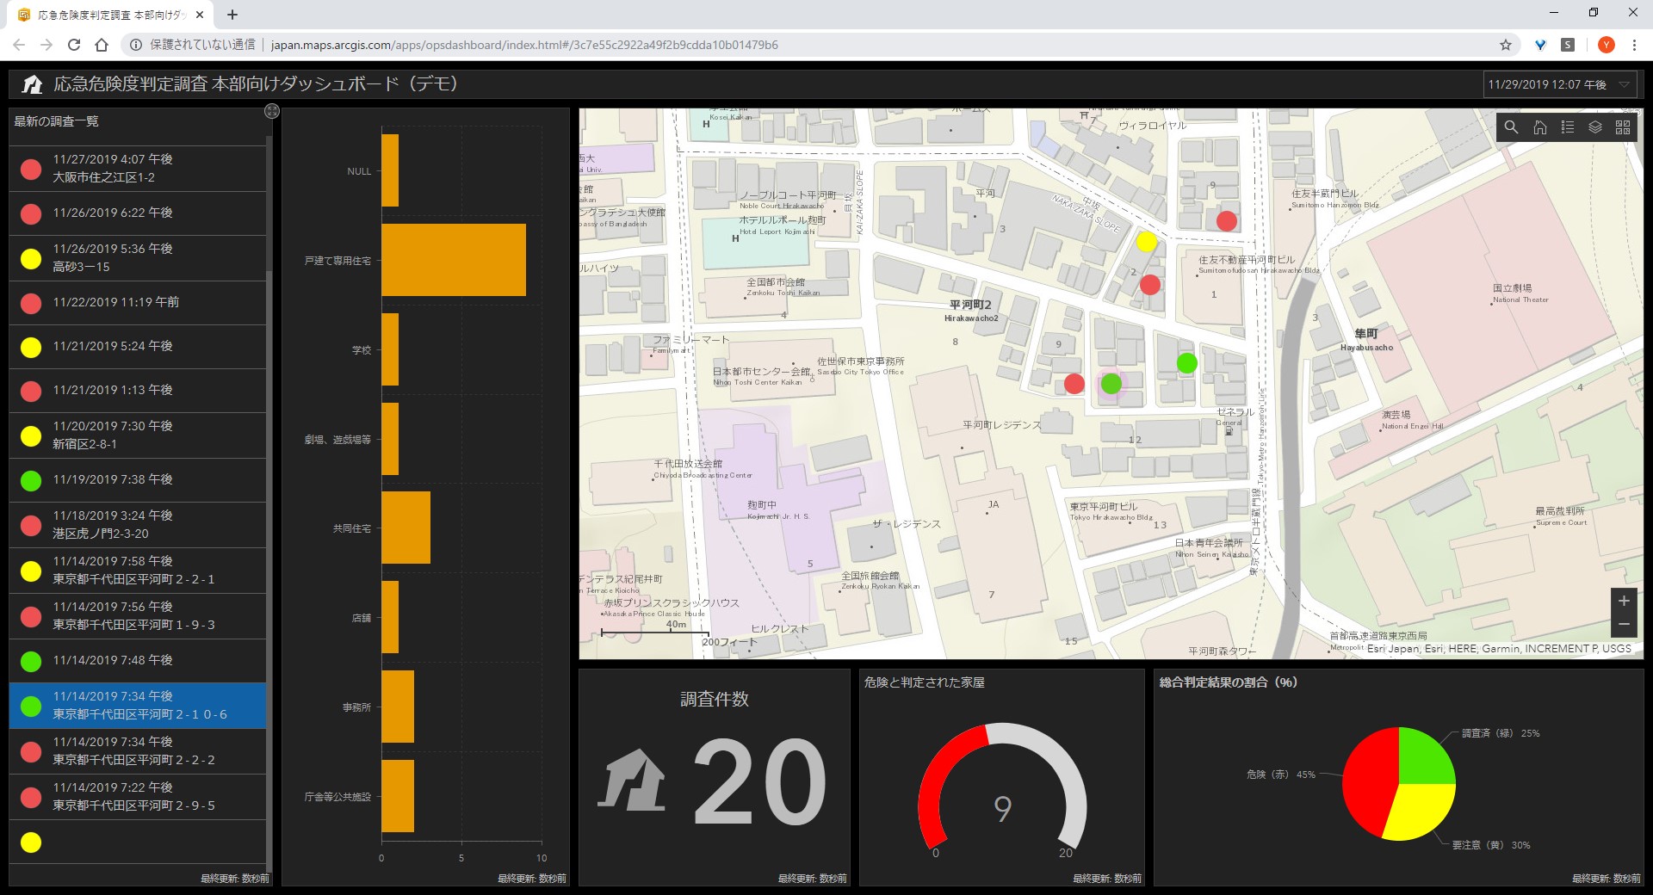Reload the browser page

[74, 45]
